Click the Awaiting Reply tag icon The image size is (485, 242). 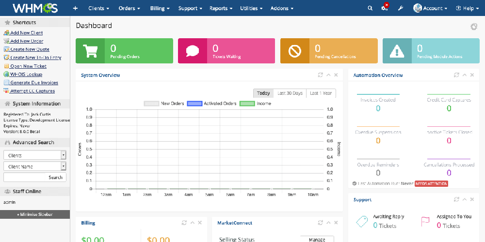pos(362,221)
